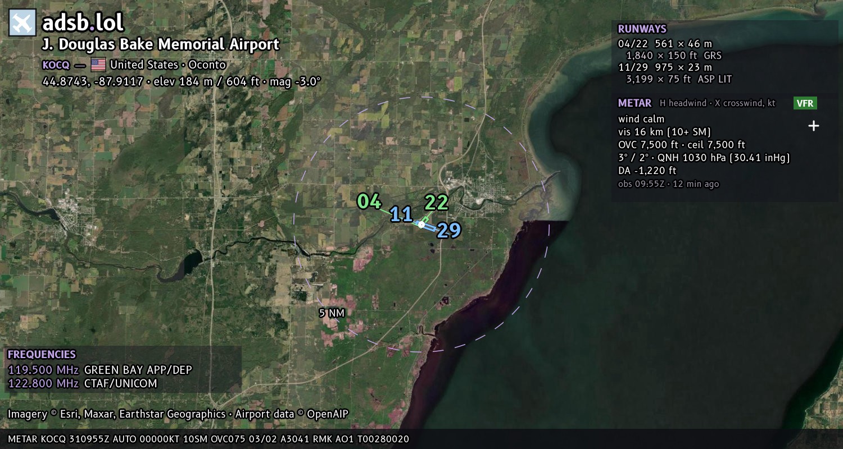Select the airport center marker dot
The height and width of the screenshot is (449, 843).
point(422,224)
